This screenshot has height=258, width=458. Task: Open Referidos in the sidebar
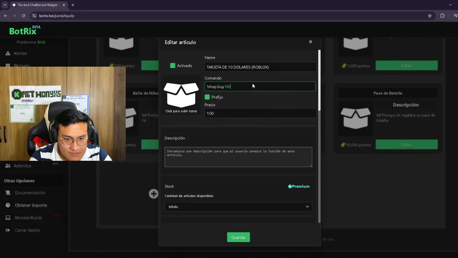click(22, 166)
